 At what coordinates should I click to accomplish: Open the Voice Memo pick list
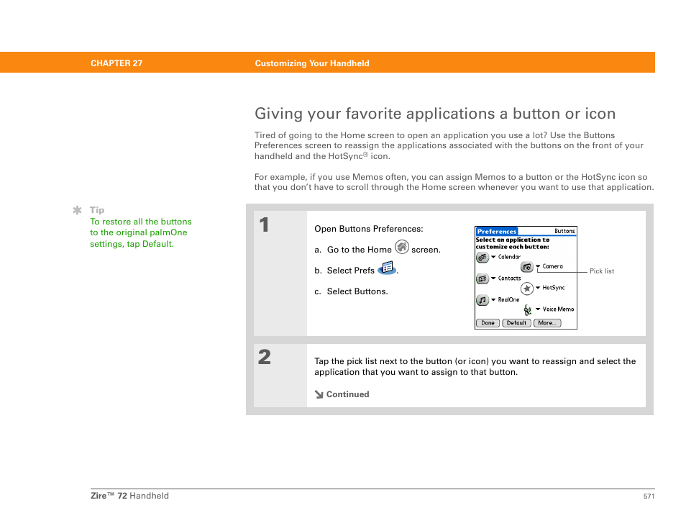click(x=555, y=309)
